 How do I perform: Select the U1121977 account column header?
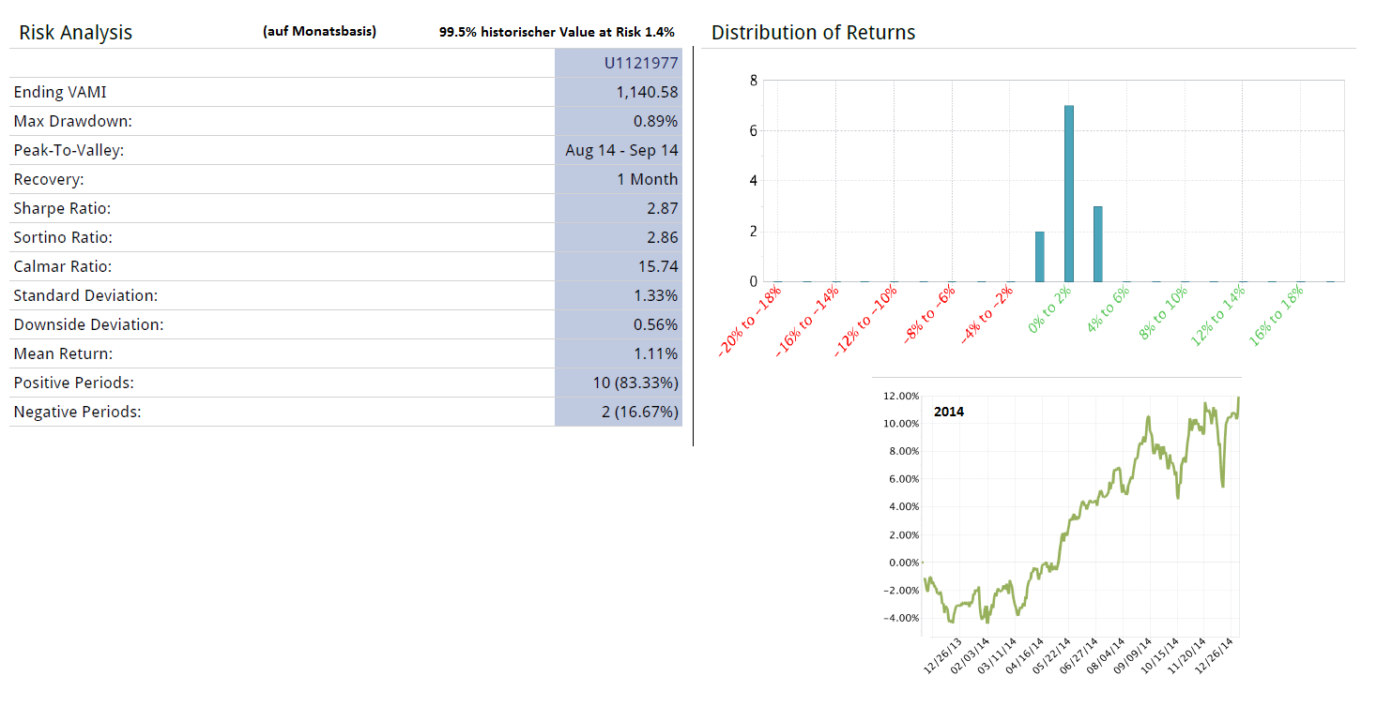coord(641,64)
